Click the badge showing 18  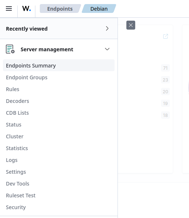pos(165,115)
